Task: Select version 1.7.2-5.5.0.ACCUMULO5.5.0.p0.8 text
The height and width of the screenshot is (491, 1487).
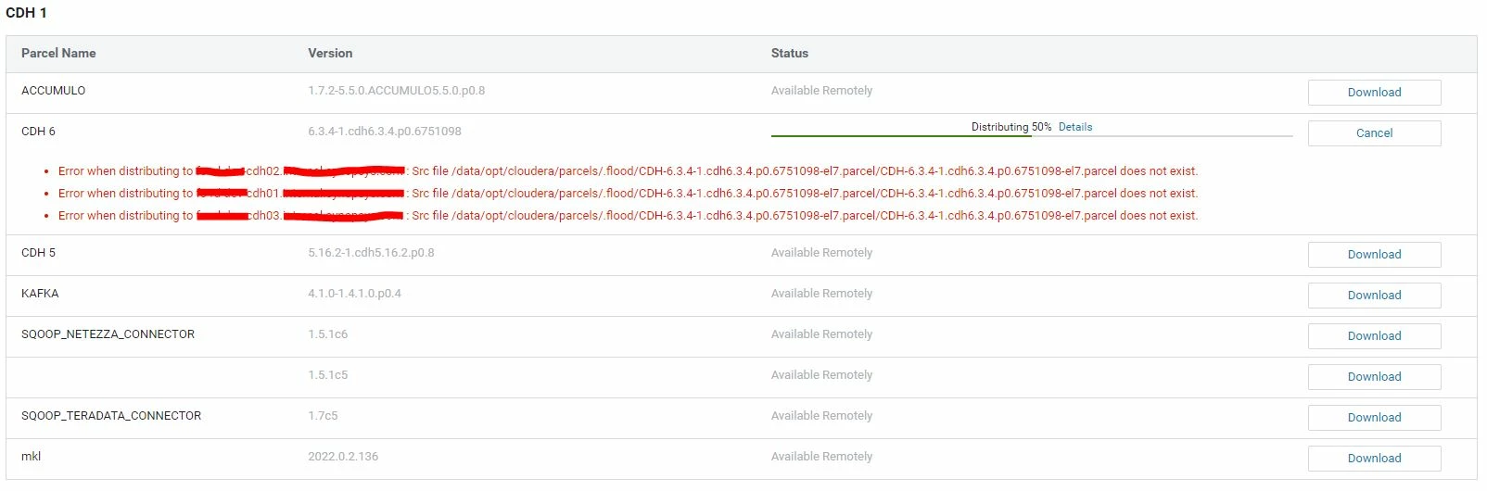Action: point(396,91)
